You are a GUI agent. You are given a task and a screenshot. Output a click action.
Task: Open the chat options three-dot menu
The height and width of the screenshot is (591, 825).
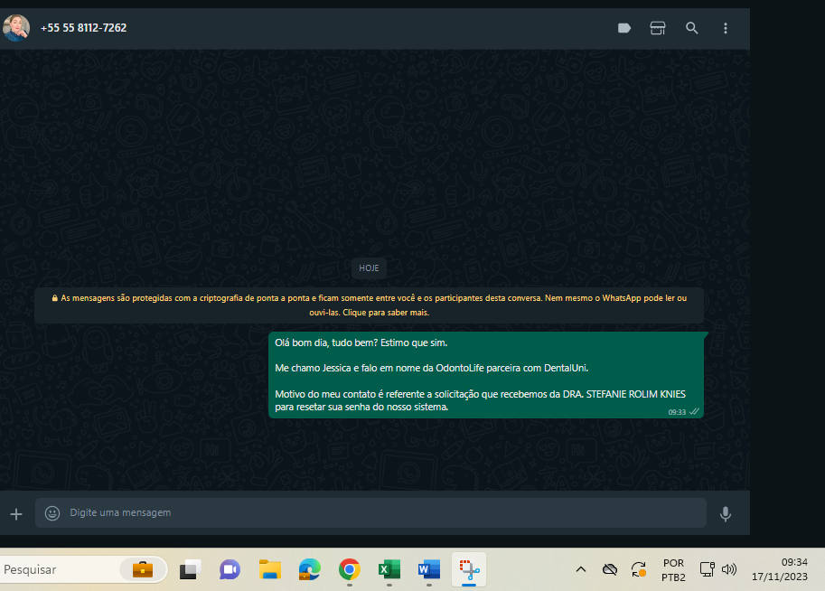(726, 28)
